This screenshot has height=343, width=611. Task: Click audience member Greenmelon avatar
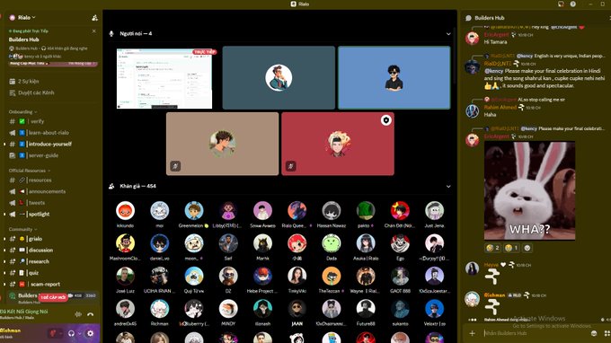pos(194,211)
